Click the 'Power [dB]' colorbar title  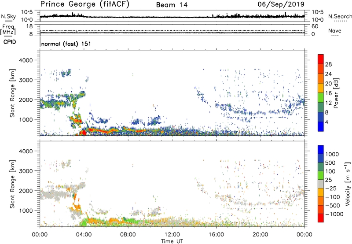[x=336, y=93]
